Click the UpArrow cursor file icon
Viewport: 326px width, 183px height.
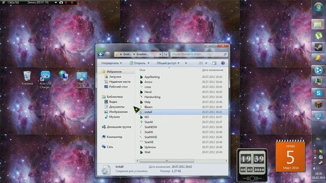tap(142, 147)
